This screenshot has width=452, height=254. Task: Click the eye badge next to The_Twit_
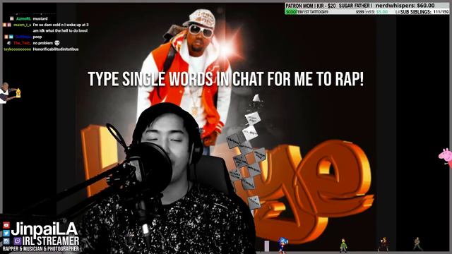point(9,43)
